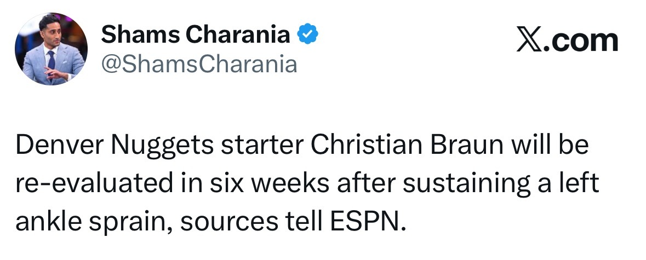Click the Shams Charania display name
This screenshot has height=260, width=646.
pyautogui.click(x=196, y=36)
